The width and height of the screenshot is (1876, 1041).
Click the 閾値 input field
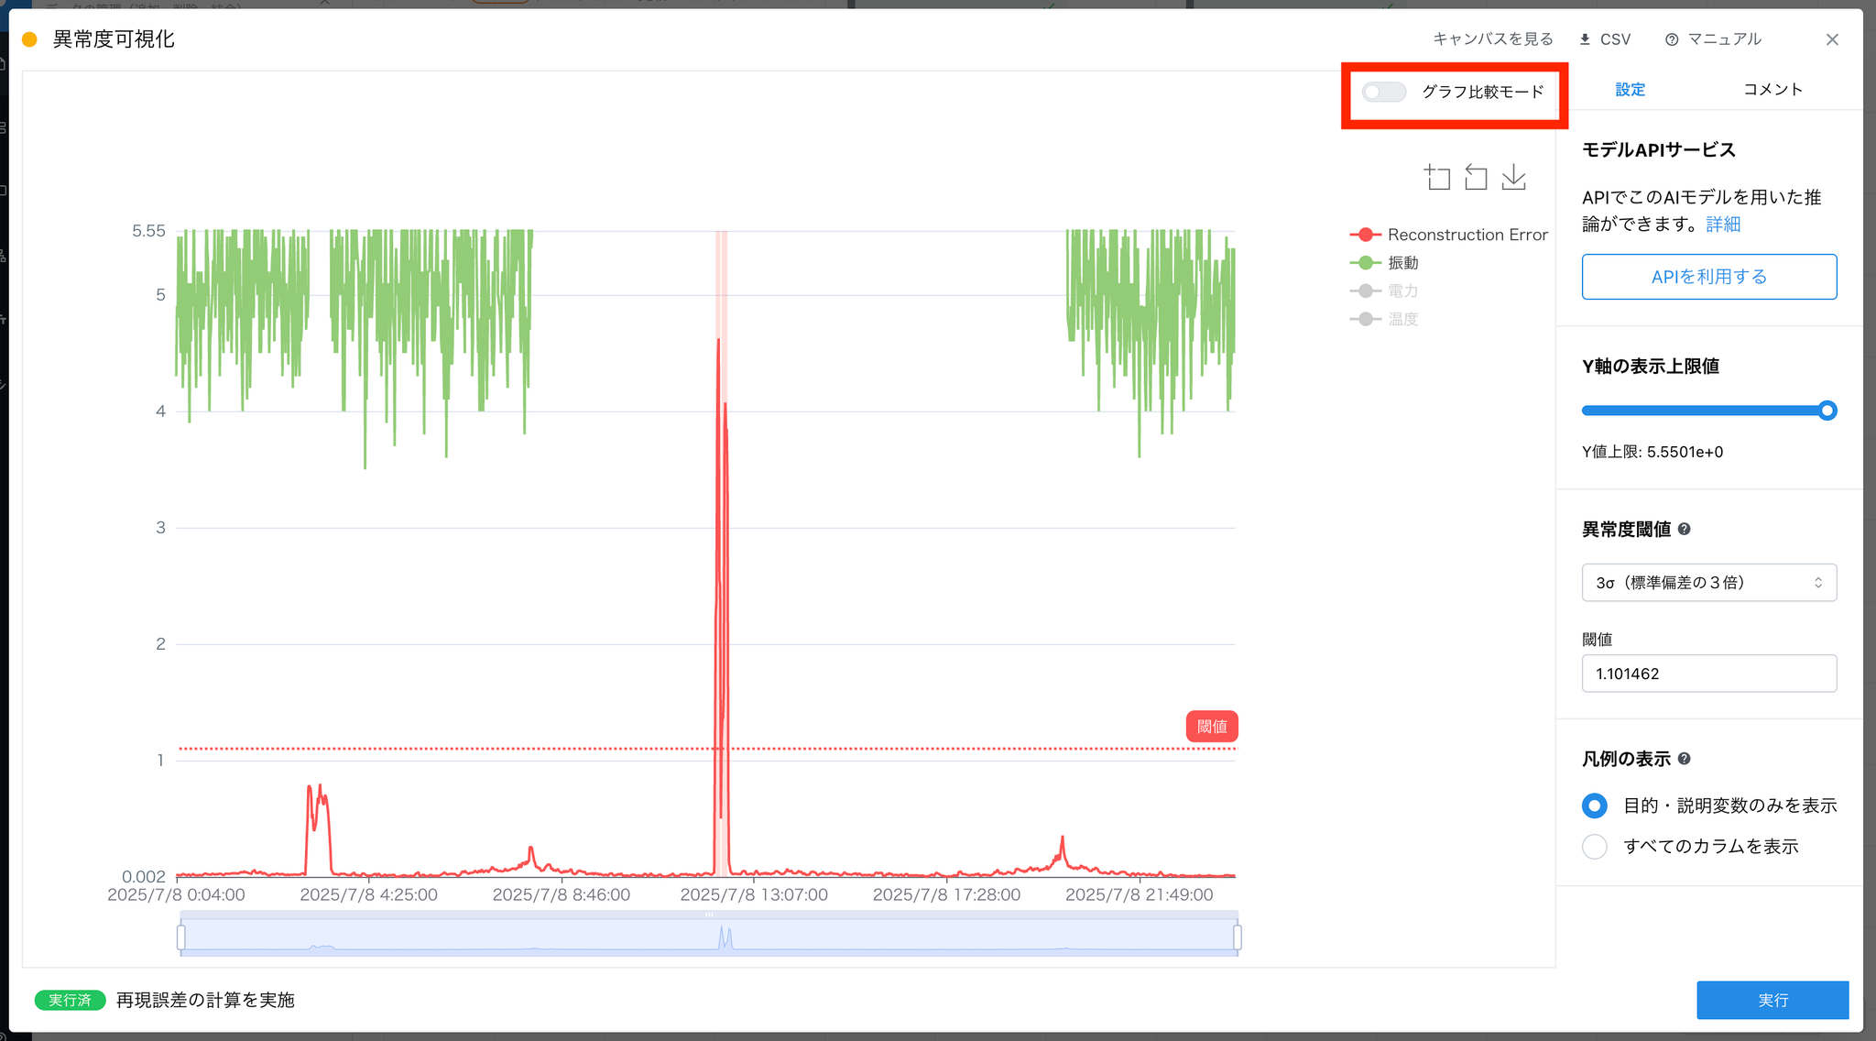1708,674
